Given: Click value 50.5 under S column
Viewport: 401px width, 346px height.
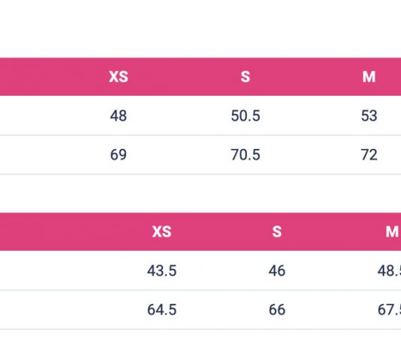Looking at the screenshot, I should [246, 115].
